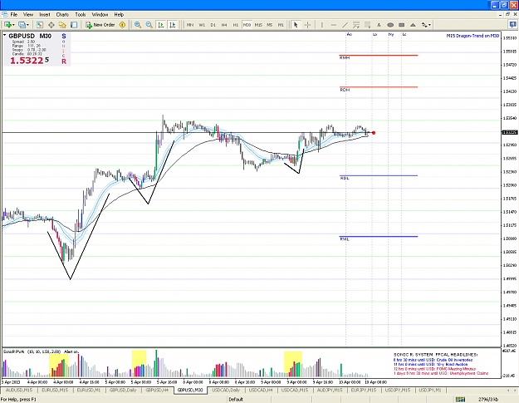Zoom in on the chart
Screen dimensions: 519x403
coord(138,25)
